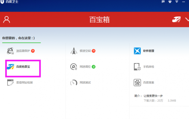Screen dimensions: 189x119
Task: Select the 你想要的，会在这里 tab heading
Action: coord(19,38)
